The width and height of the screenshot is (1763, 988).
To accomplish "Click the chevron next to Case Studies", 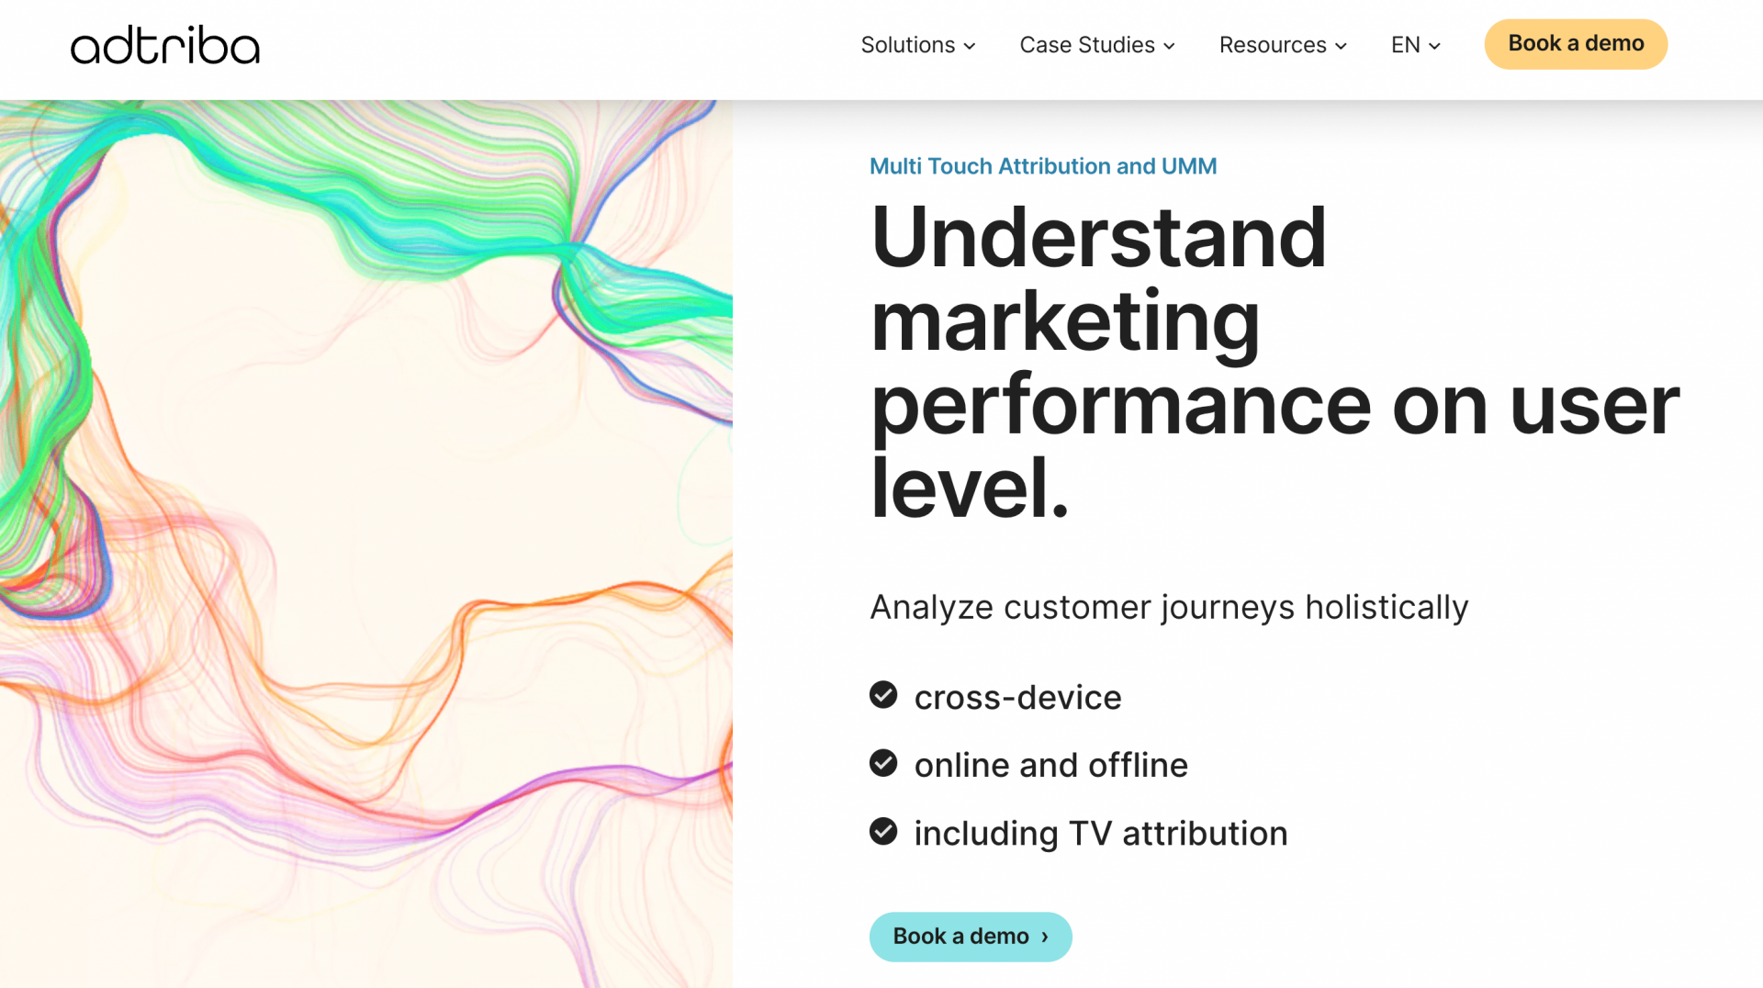I will coord(1169,46).
